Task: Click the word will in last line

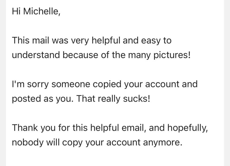Action: coord(53,142)
